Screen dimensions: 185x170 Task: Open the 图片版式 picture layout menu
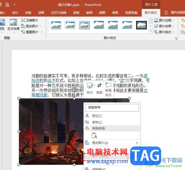point(164,32)
